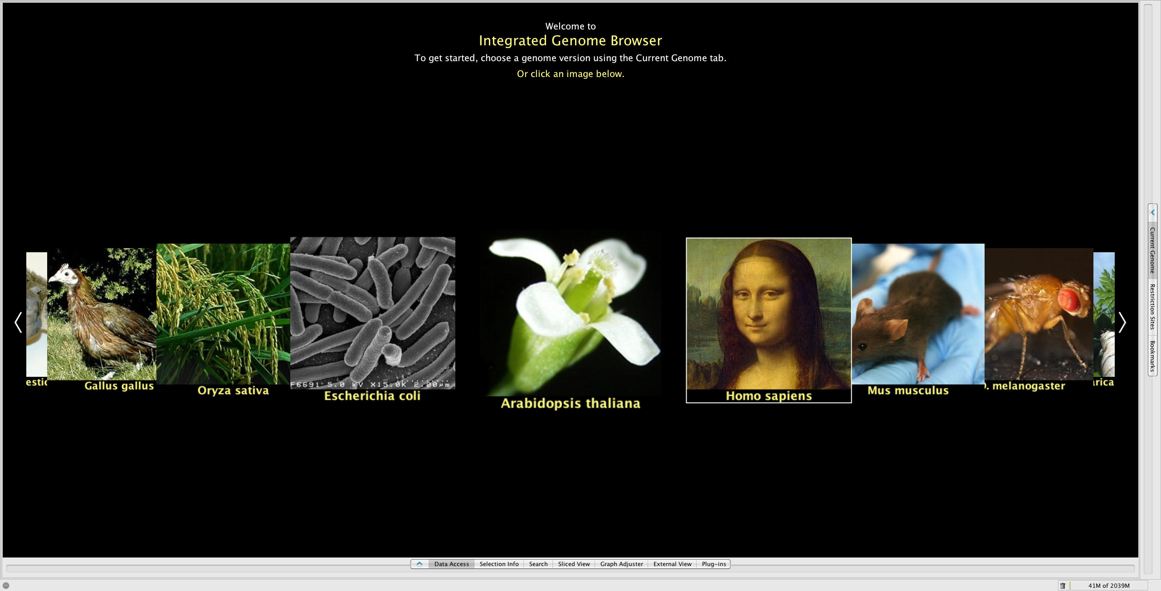Viewport: 1161px width, 591px height.
Task: Select the D. melanogaster fruit fly image
Action: 1039,314
